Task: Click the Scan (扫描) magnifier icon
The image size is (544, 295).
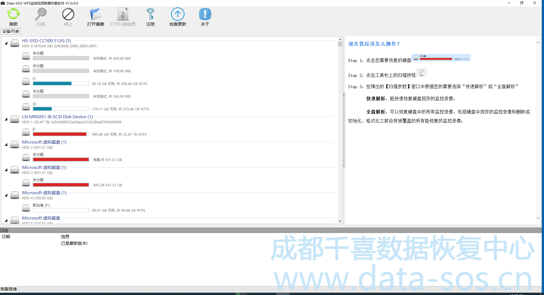Action: [x=41, y=15]
